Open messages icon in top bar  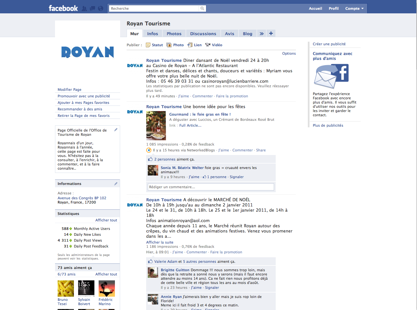pyautogui.click(x=92, y=8)
